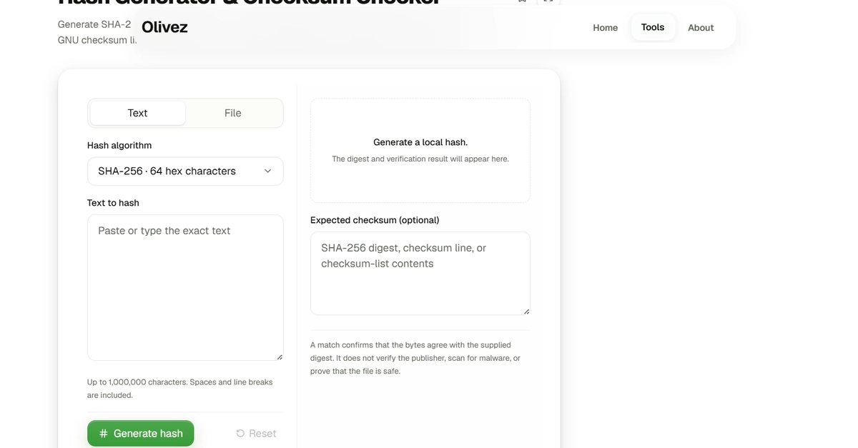Click the chevron arrow in Hash algorithm selector
The width and height of the screenshot is (858, 448).
point(267,171)
